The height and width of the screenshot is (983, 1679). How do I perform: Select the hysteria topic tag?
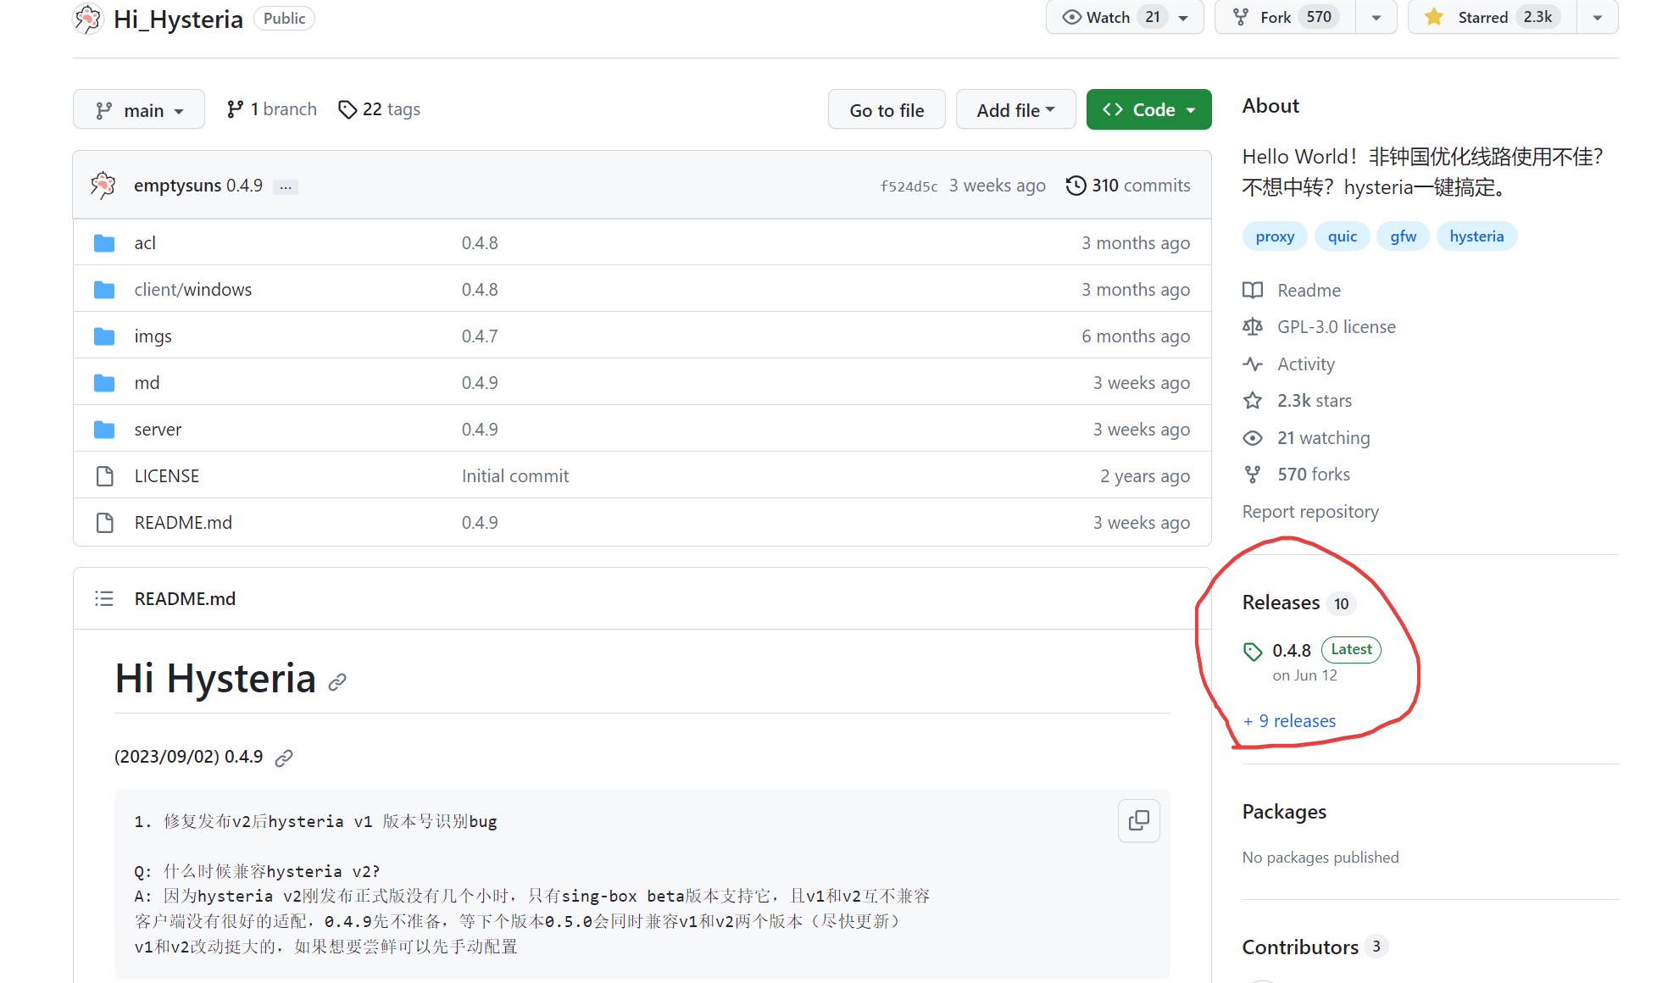click(x=1476, y=236)
